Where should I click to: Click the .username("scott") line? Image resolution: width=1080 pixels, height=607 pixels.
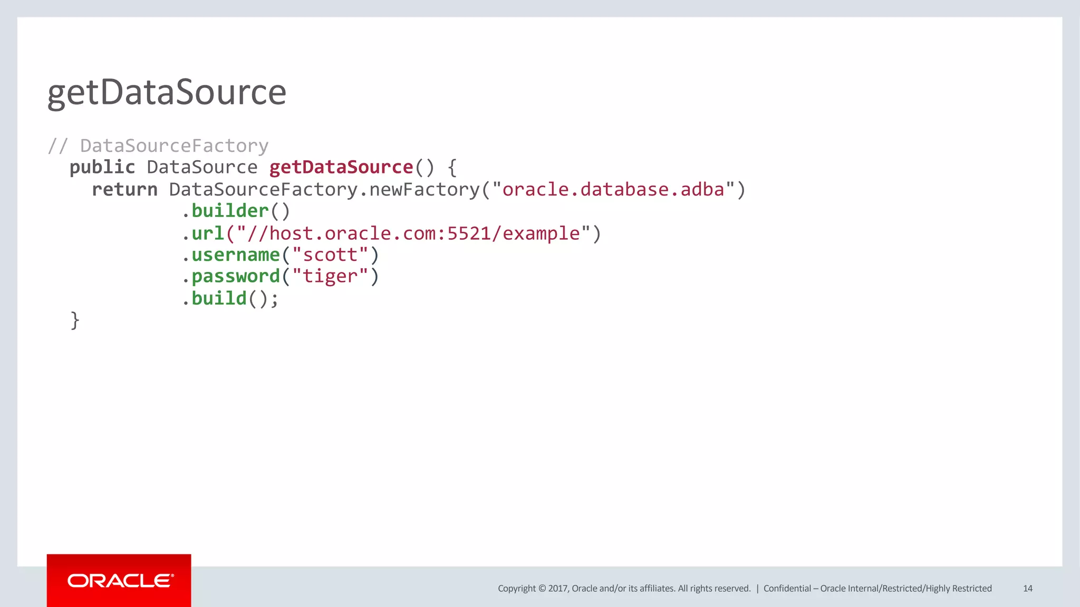pos(280,255)
